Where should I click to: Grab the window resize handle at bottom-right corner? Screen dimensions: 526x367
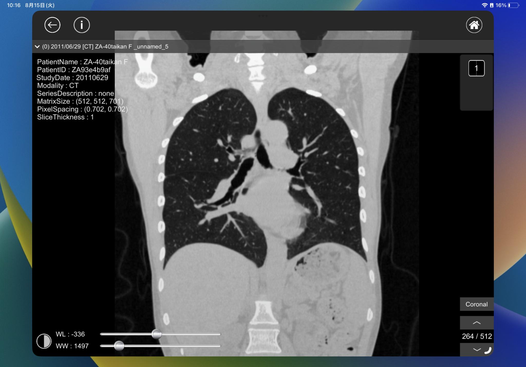coord(488,351)
